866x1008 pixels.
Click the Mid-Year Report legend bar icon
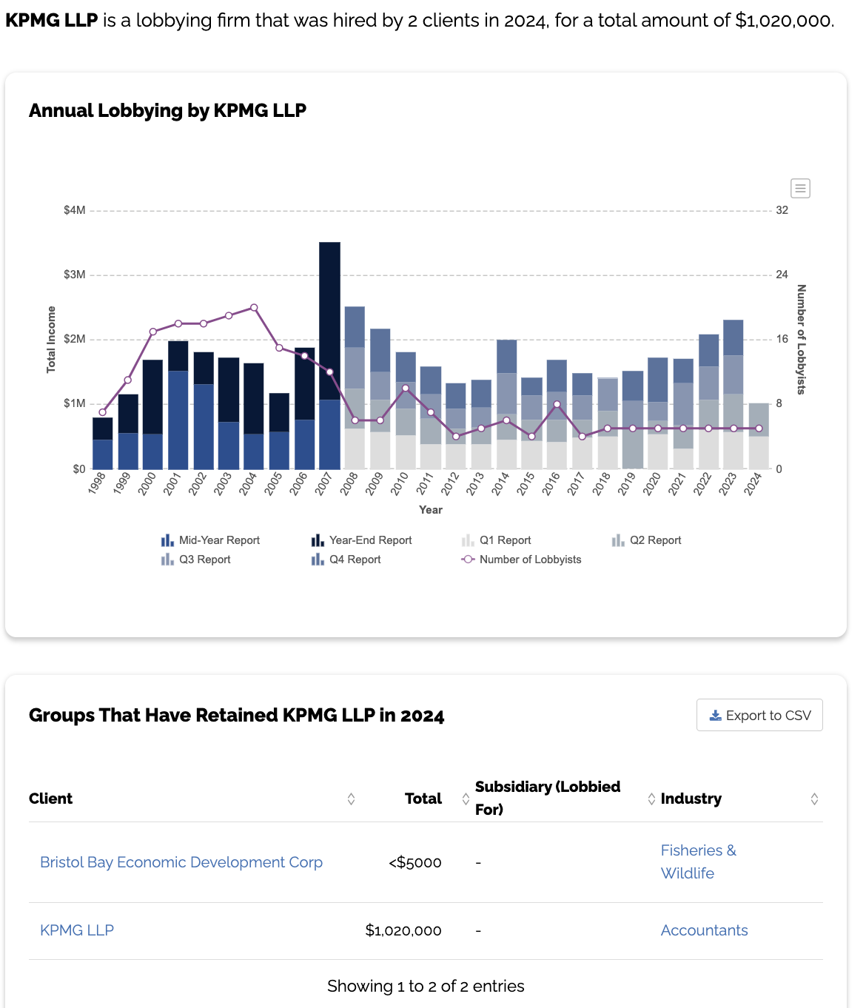pos(167,540)
